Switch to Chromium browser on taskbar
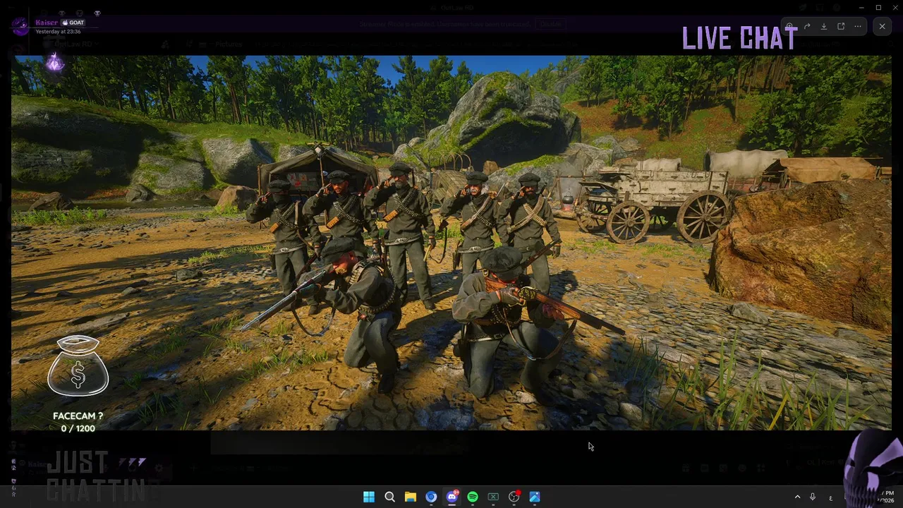The width and height of the screenshot is (903, 508). (431, 497)
